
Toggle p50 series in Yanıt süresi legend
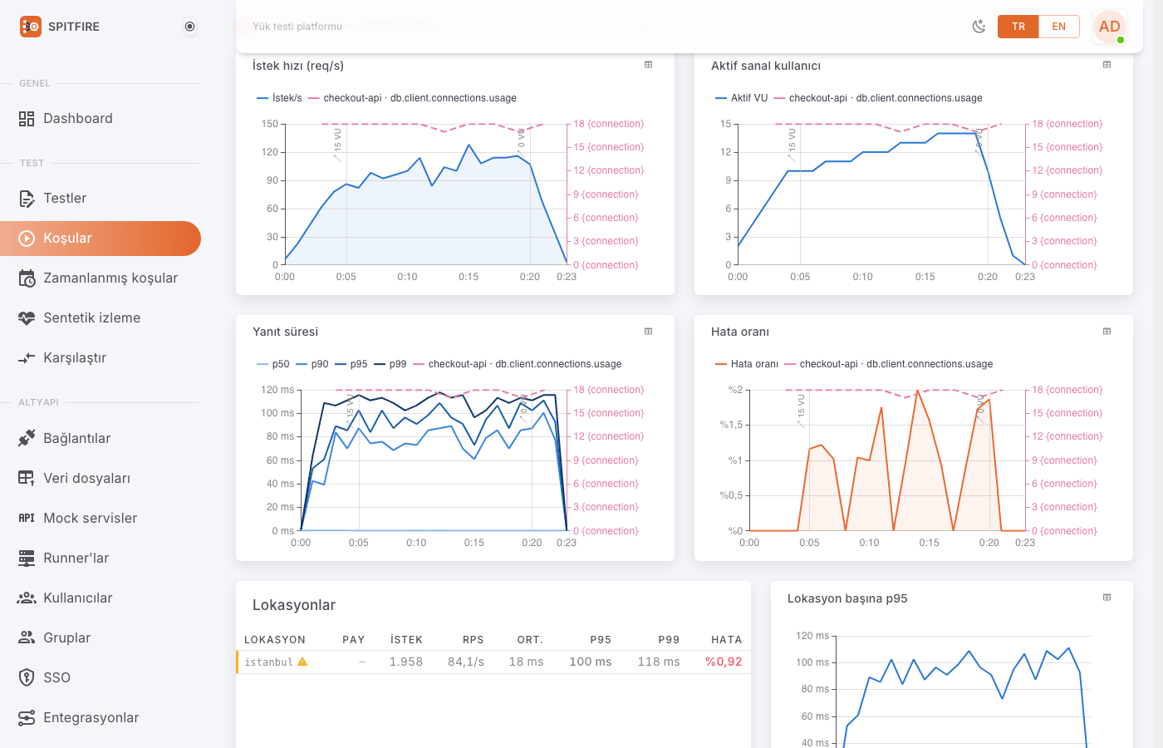point(273,364)
